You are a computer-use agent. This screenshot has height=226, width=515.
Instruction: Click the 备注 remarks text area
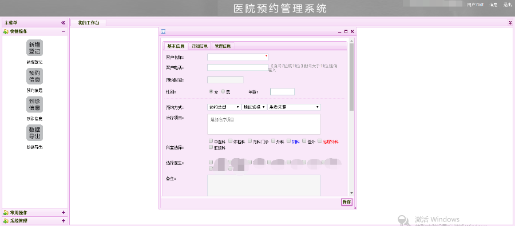(x=263, y=185)
